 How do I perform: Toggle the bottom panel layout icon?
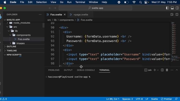coord(172,8)
